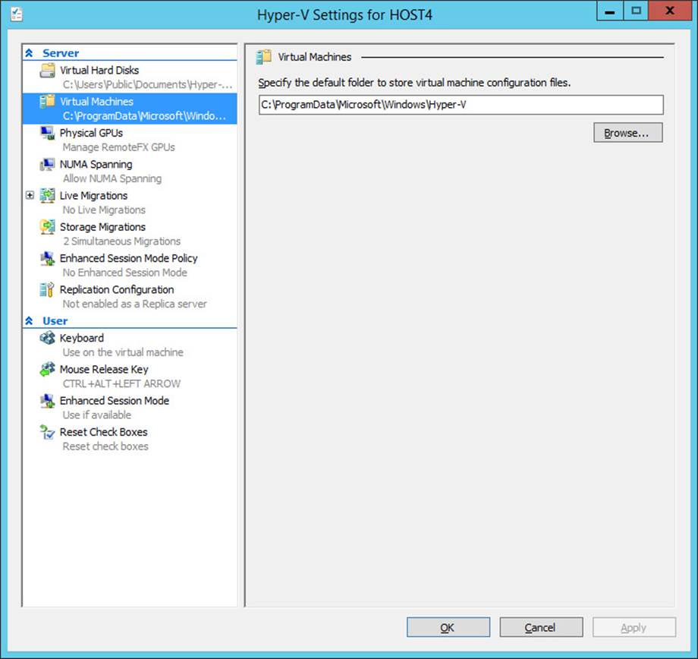Click 'No Live Migrations' subtext
Image resolution: width=698 pixels, height=659 pixels.
tap(104, 210)
